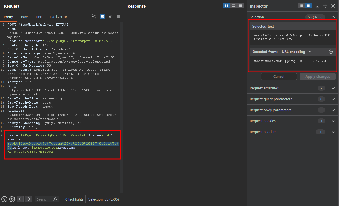Toggle hiding of non-printable characters
This screenshot has height=206, width=339.
94,17
